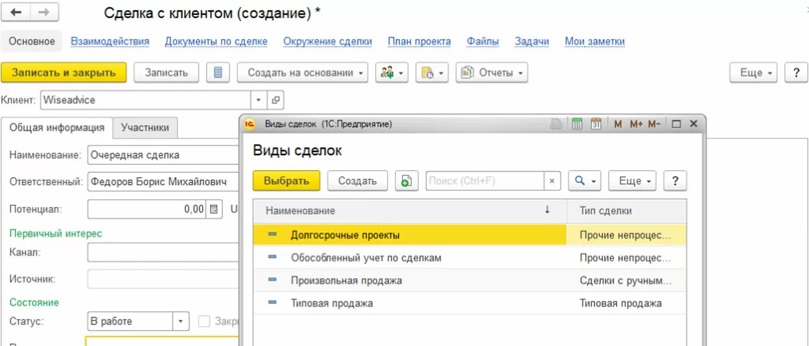The height and width of the screenshot is (346, 809).
Task: Open the Документы по сделке section
Action: pyautogui.click(x=216, y=41)
